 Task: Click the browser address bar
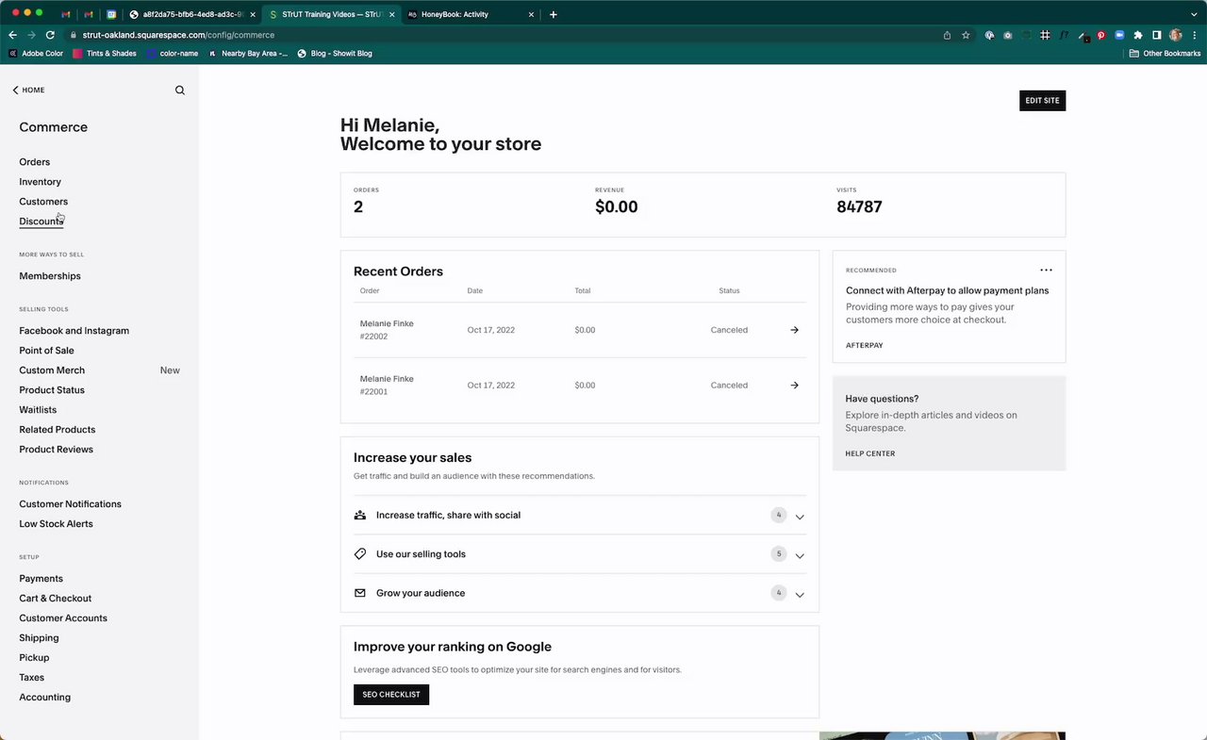pos(471,35)
